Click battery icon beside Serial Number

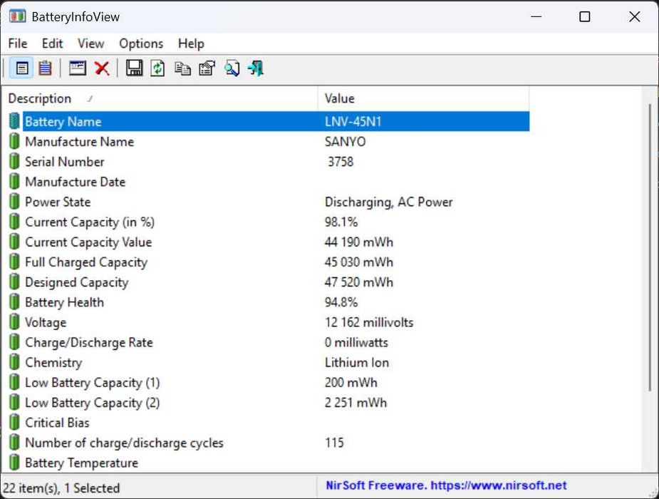[x=14, y=161]
